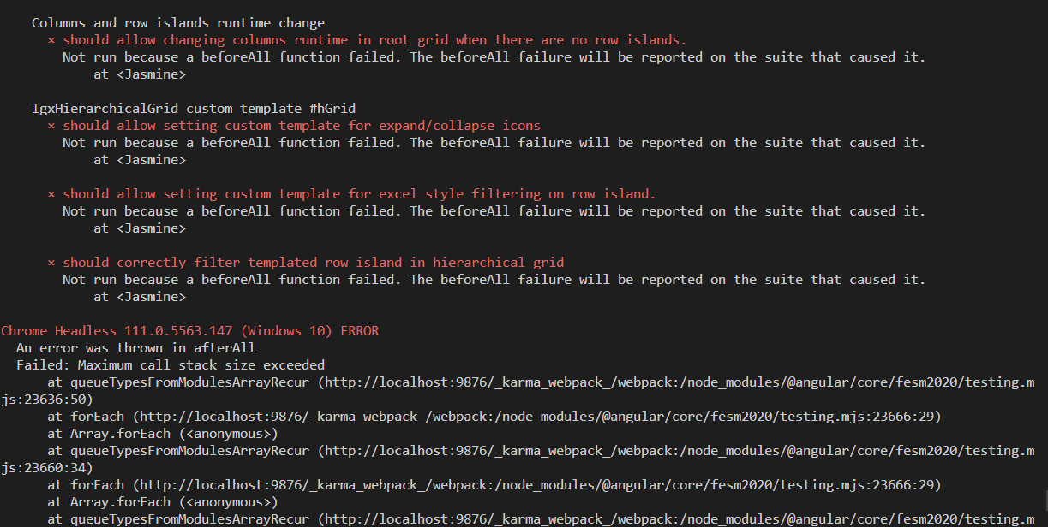
Task: Click the failed test about excel style filtering on row island
Action: coord(359,194)
